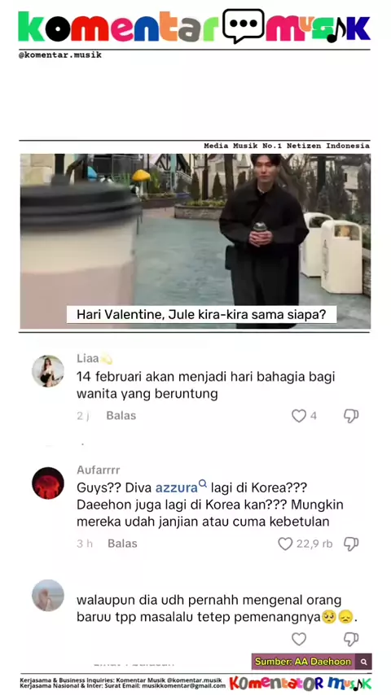This screenshot has width=391, height=695.
Task: Like Aufarrrr's comment heart icon
Action: coord(285,544)
